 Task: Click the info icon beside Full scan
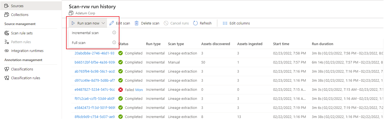[114, 43]
